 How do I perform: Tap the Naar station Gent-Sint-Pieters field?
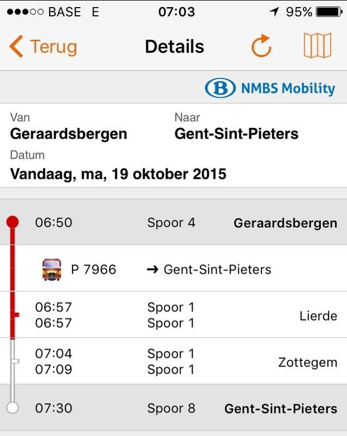click(236, 134)
